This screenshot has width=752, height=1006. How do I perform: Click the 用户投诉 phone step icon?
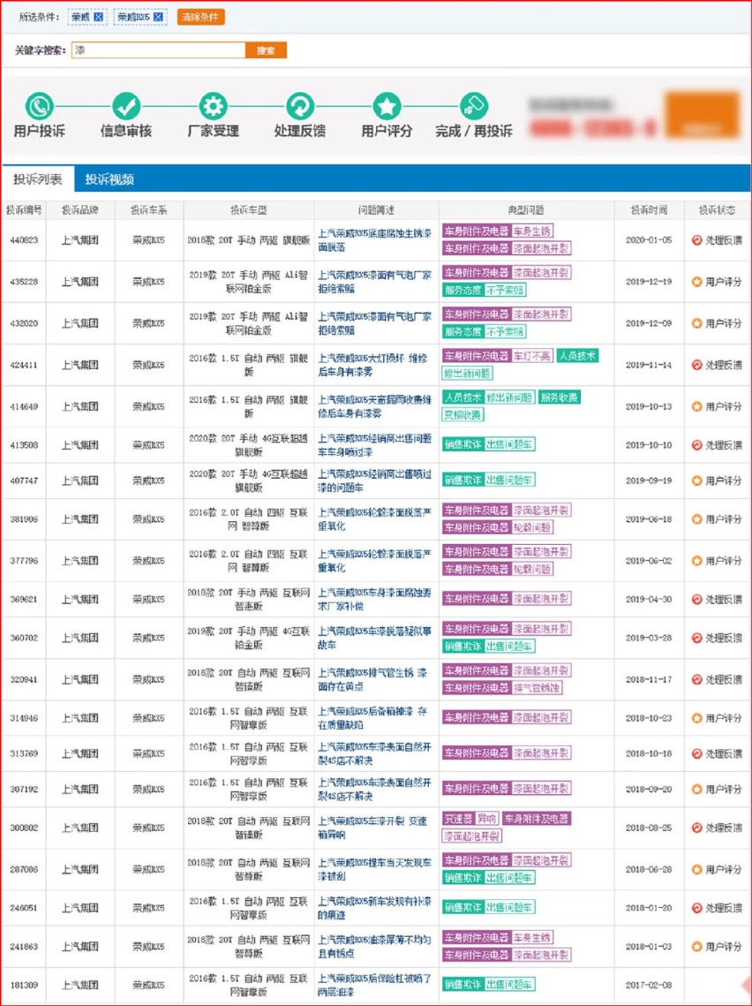tap(39, 107)
